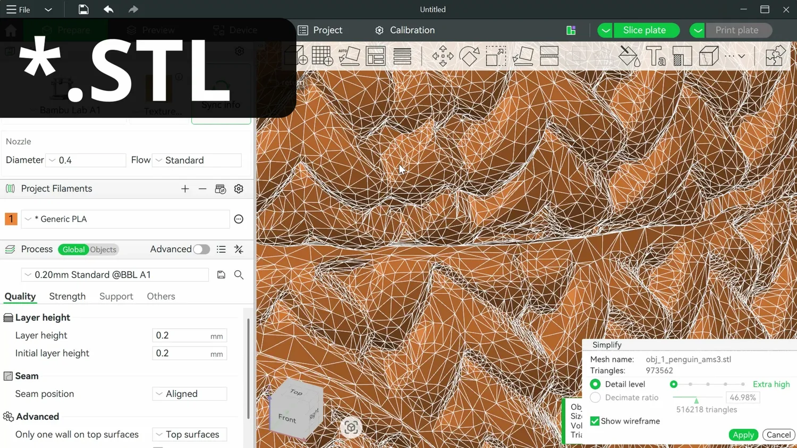Select the Seam painting cube tool
This screenshot has height=448, width=797.
click(x=709, y=56)
